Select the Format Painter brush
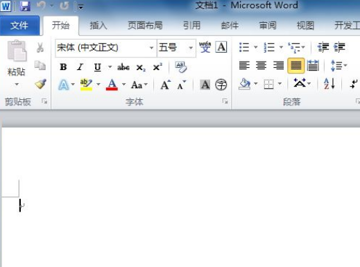 (x=40, y=84)
